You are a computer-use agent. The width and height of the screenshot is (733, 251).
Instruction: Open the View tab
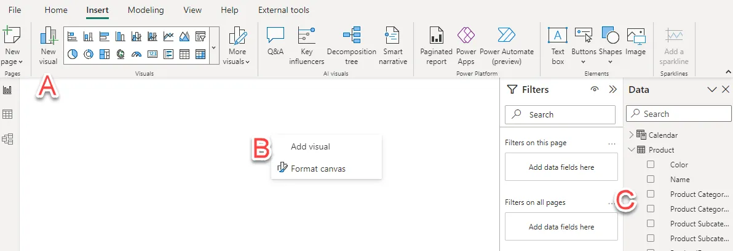(192, 10)
